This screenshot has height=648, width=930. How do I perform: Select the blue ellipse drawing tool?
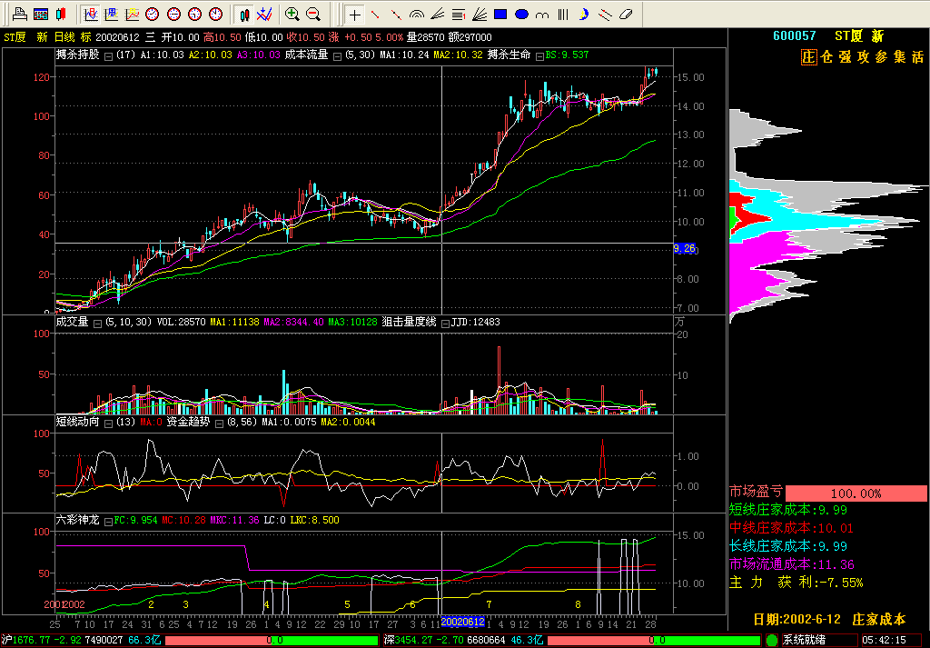pyautogui.click(x=521, y=15)
